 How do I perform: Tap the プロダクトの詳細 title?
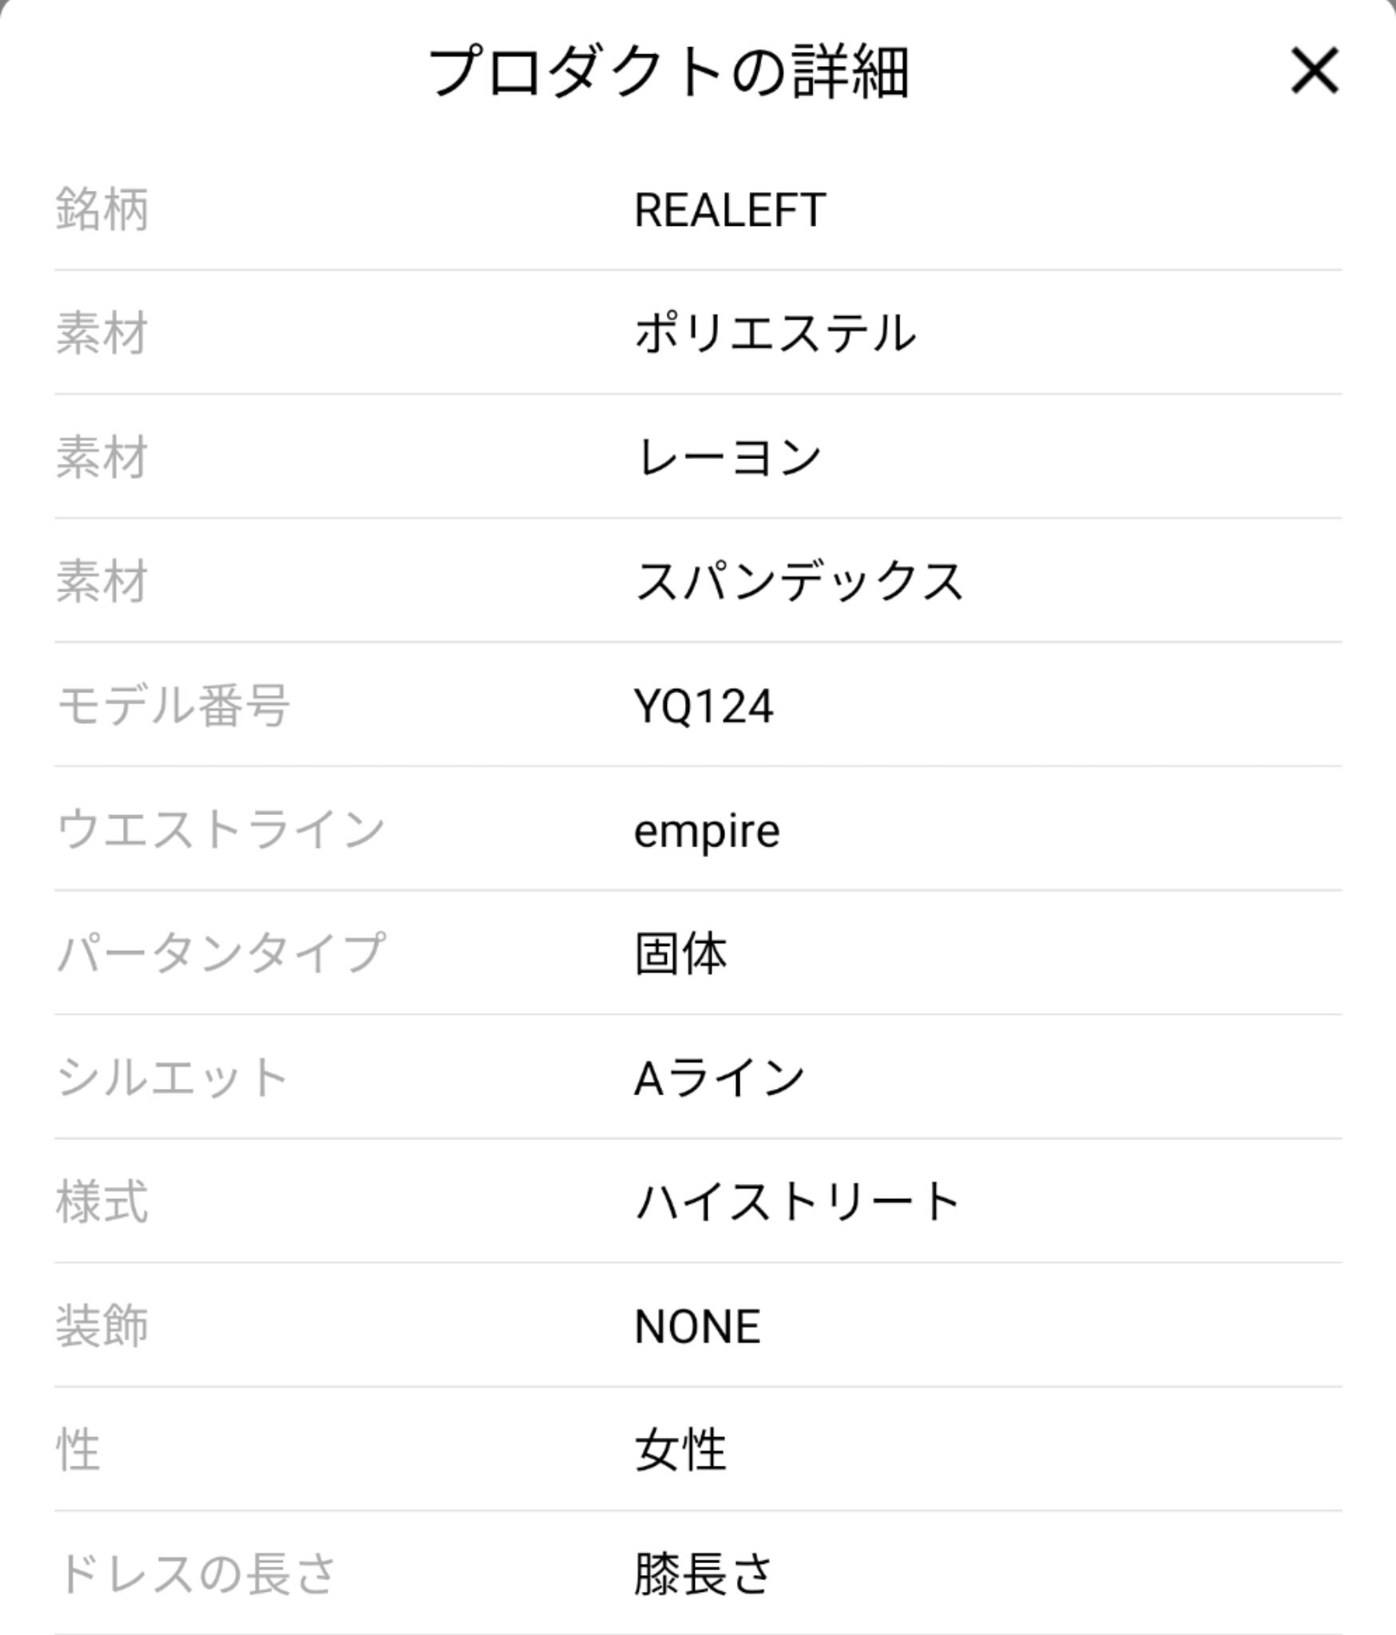(x=669, y=72)
